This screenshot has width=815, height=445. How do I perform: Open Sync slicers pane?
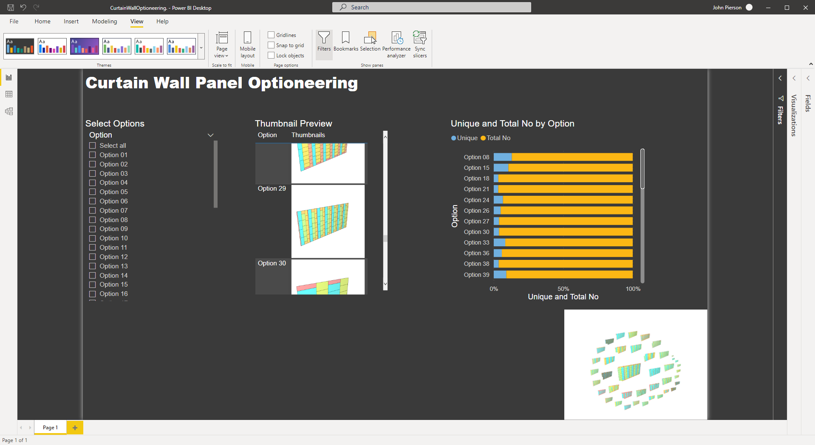click(x=420, y=44)
